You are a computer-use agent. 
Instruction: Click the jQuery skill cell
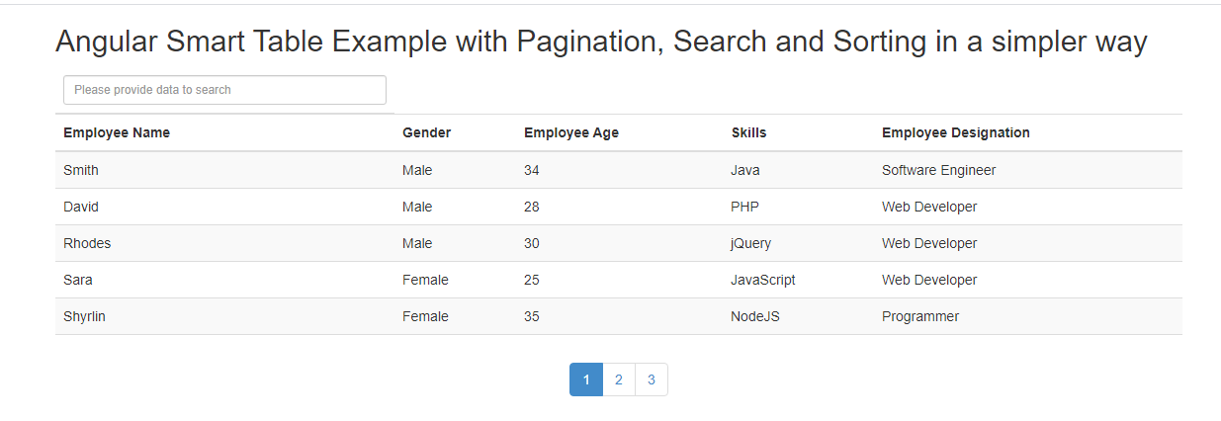[750, 243]
